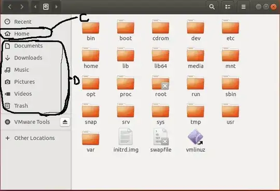This screenshot has height=191, width=280.
Task: Click the camera icon beside Pictures
Action: (x=7, y=82)
